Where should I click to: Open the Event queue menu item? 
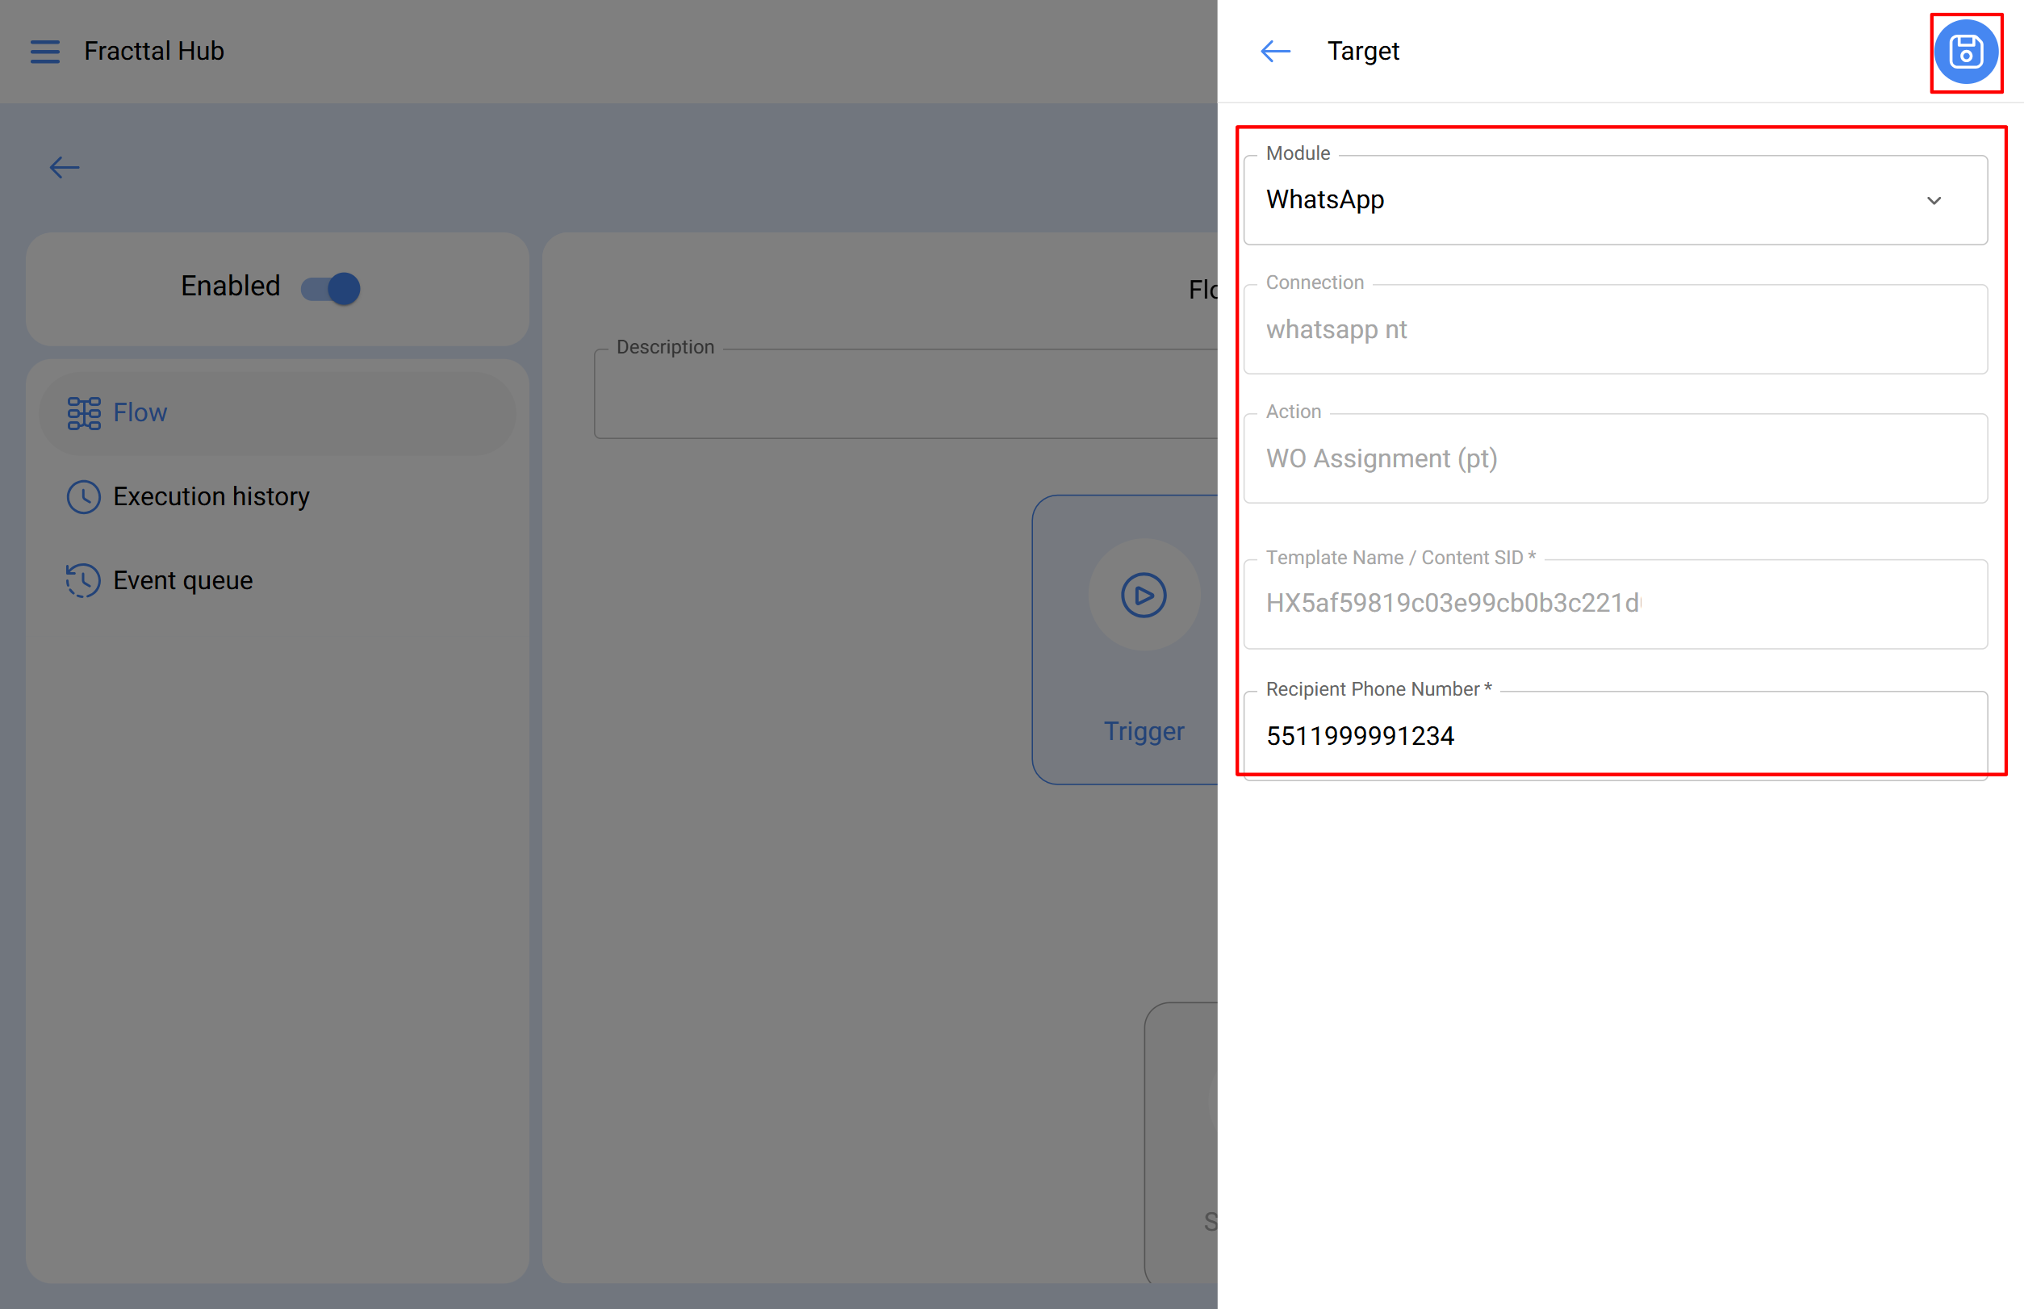click(x=182, y=580)
